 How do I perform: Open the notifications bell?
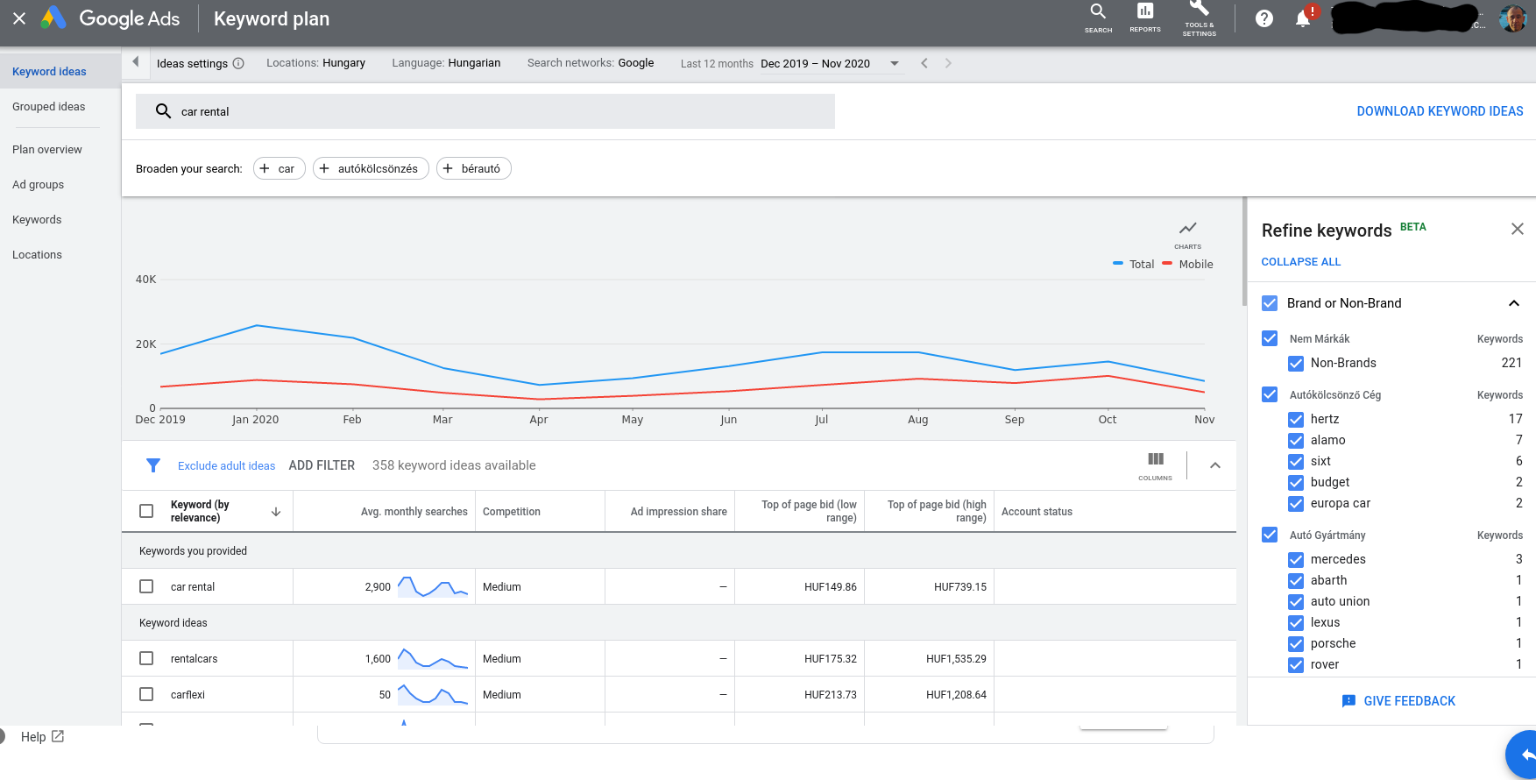[1303, 18]
